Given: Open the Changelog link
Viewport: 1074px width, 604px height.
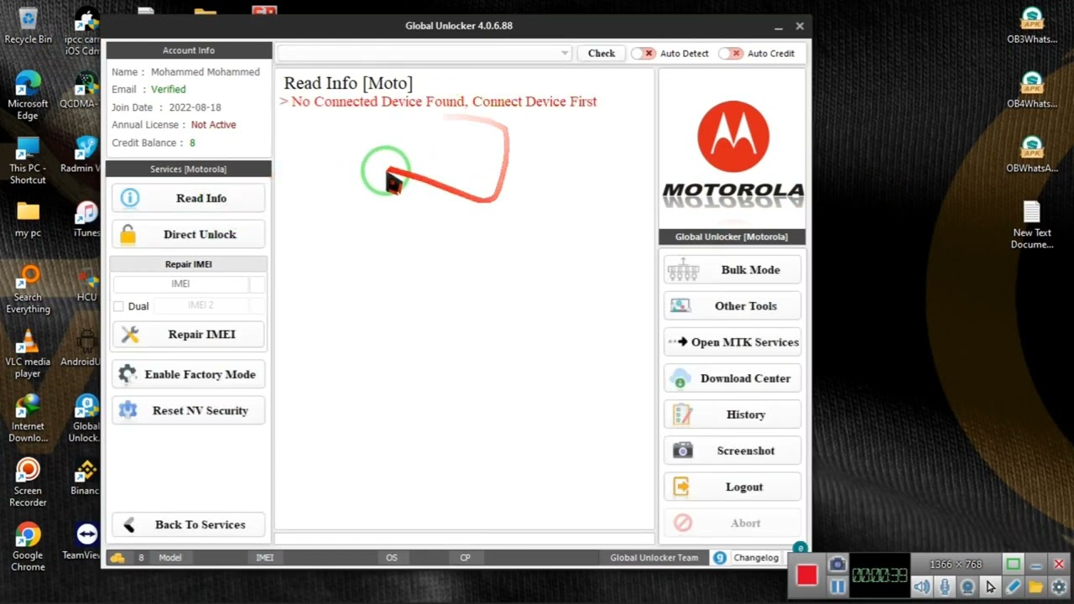Looking at the screenshot, I should click(756, 558).
